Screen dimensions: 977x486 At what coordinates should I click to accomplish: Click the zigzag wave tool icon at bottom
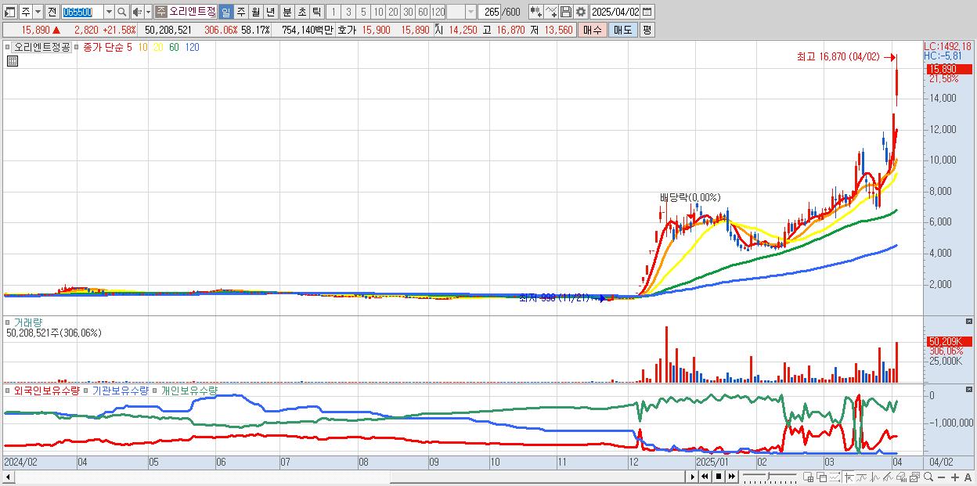point(874,477)
